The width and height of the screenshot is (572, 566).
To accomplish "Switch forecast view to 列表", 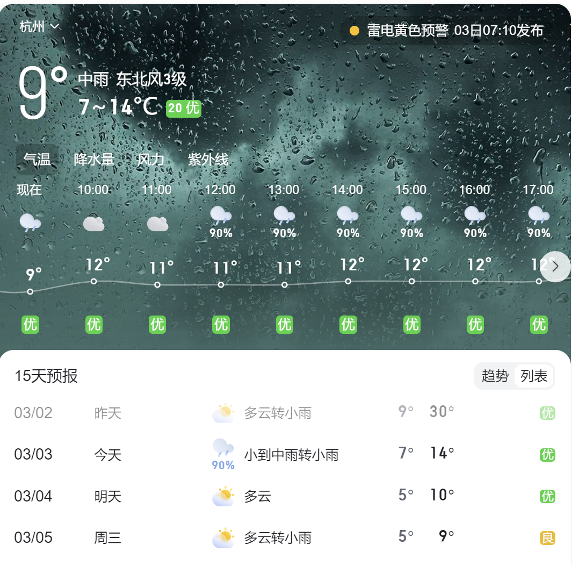I will point(534,376).
